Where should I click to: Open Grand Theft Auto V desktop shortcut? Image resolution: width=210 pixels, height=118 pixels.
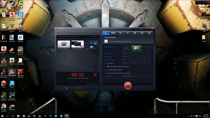coord(12,28)
